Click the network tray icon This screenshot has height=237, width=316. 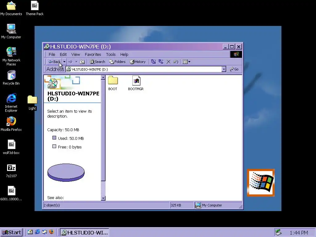pyautogui.click(x=279, y=232)
